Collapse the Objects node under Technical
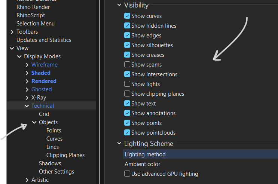This screenshot has height=184, width=278. [x=34, y=122]
